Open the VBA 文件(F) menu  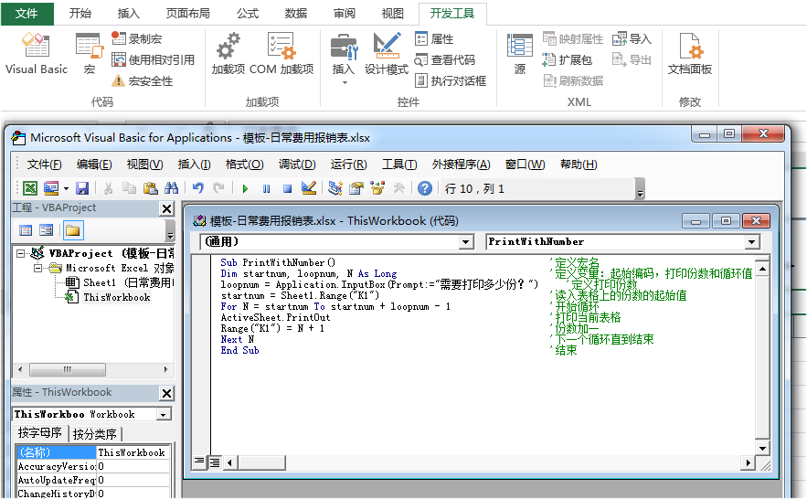pos(44,165)
